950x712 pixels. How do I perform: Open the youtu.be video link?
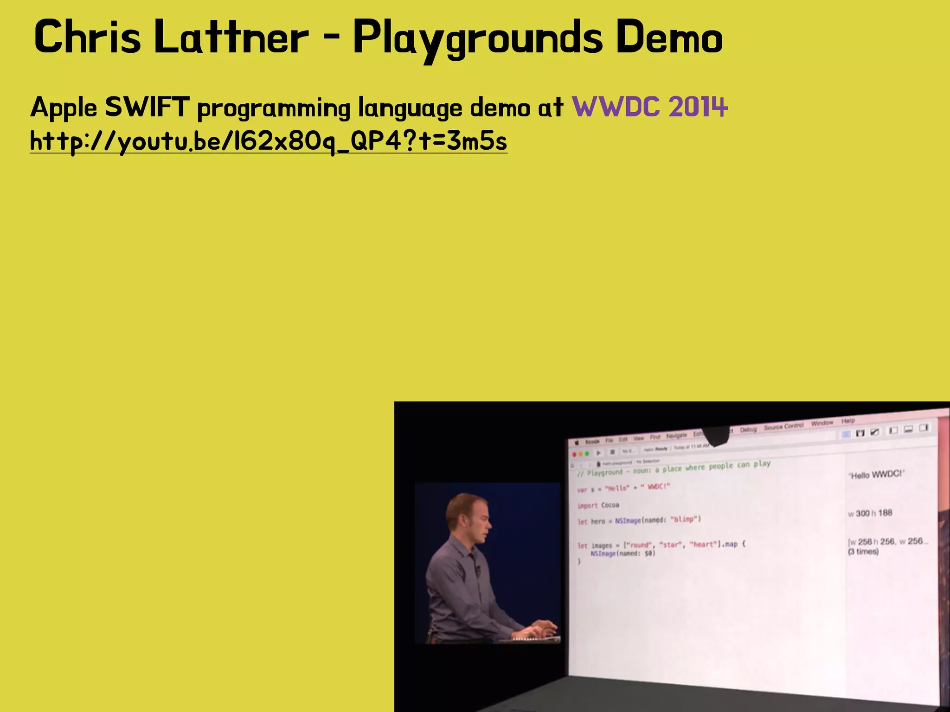(268, 141)
